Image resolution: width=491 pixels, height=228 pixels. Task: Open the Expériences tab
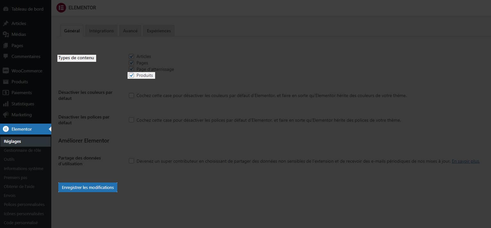[x=159, y=31]
